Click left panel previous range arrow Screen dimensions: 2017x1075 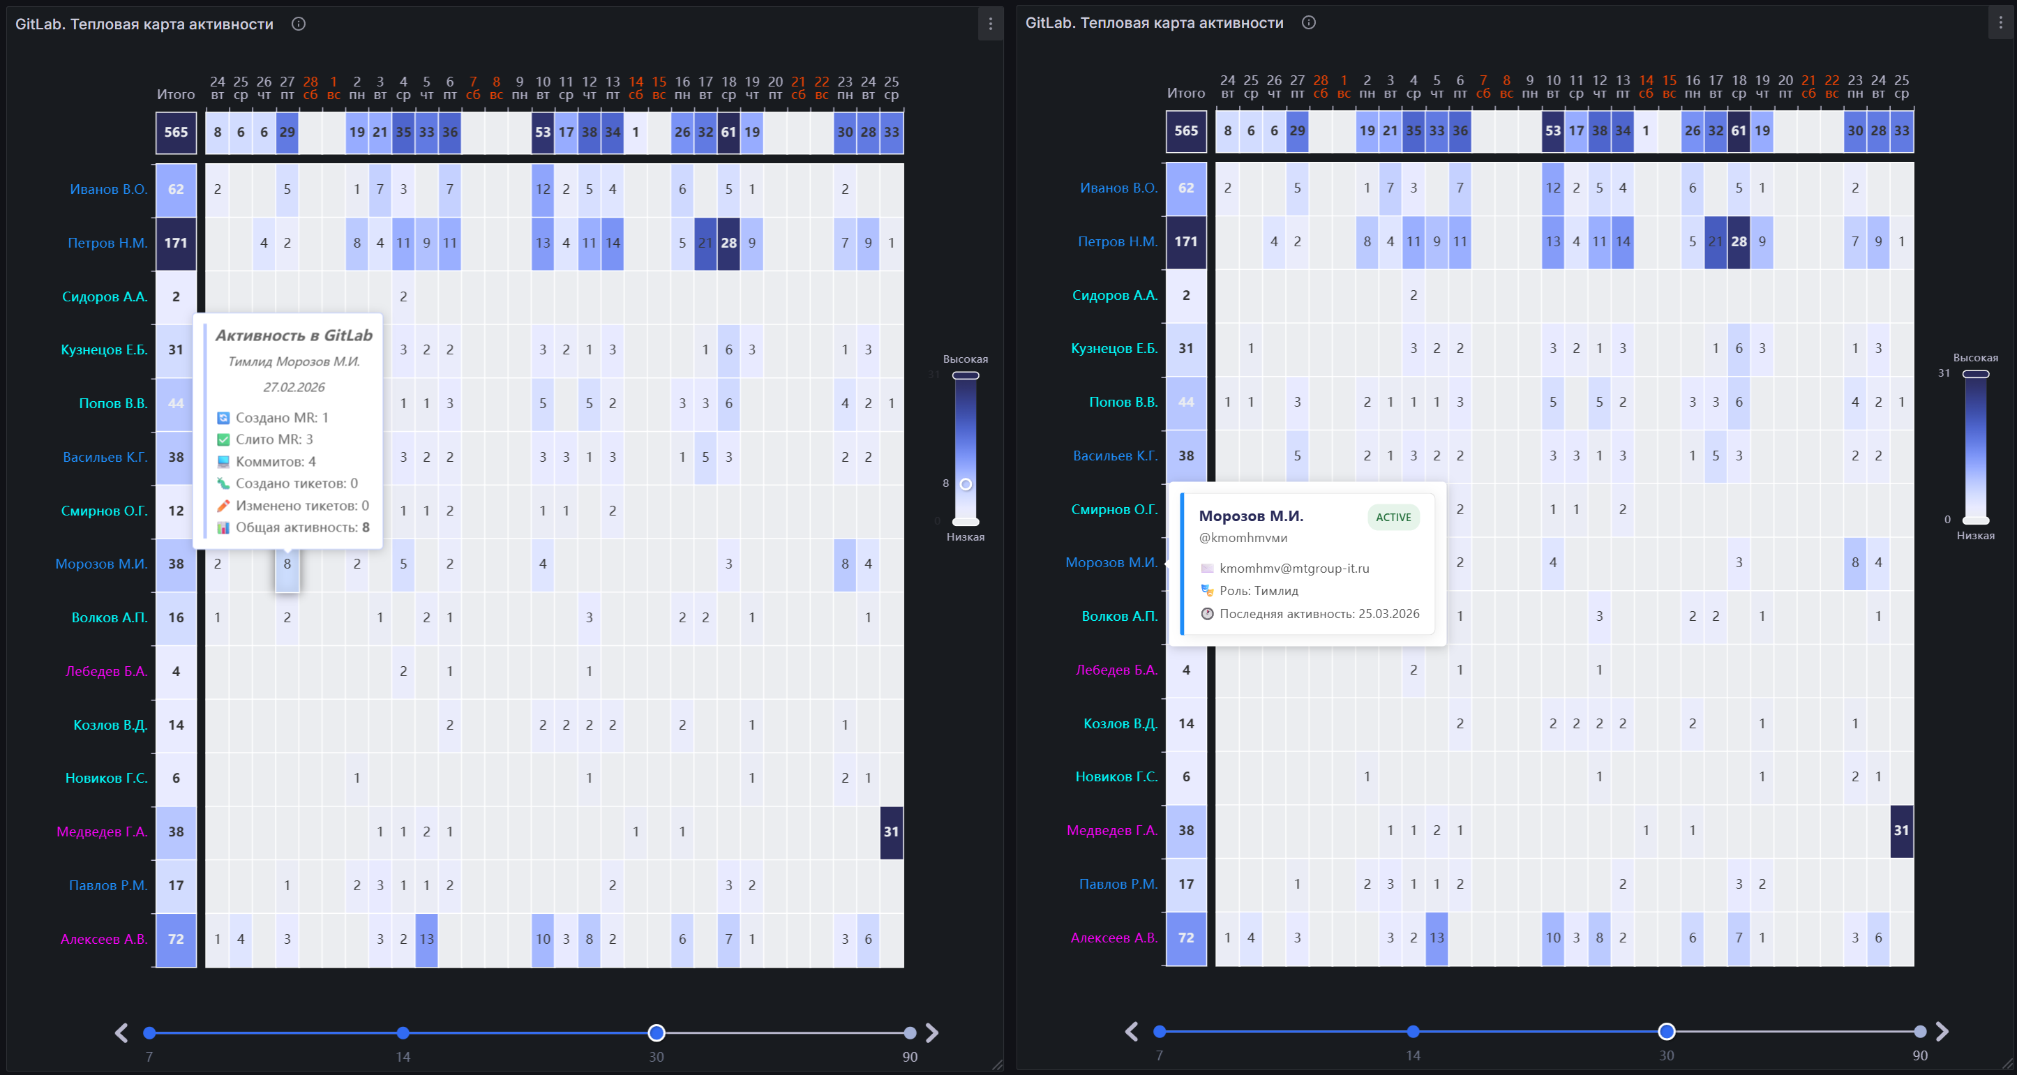(121, 1032)
